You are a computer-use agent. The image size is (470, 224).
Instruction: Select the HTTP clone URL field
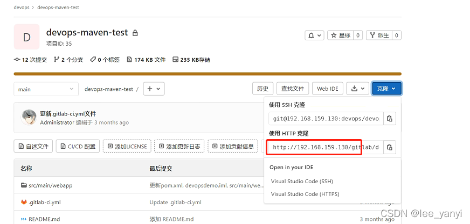point(326,147)
